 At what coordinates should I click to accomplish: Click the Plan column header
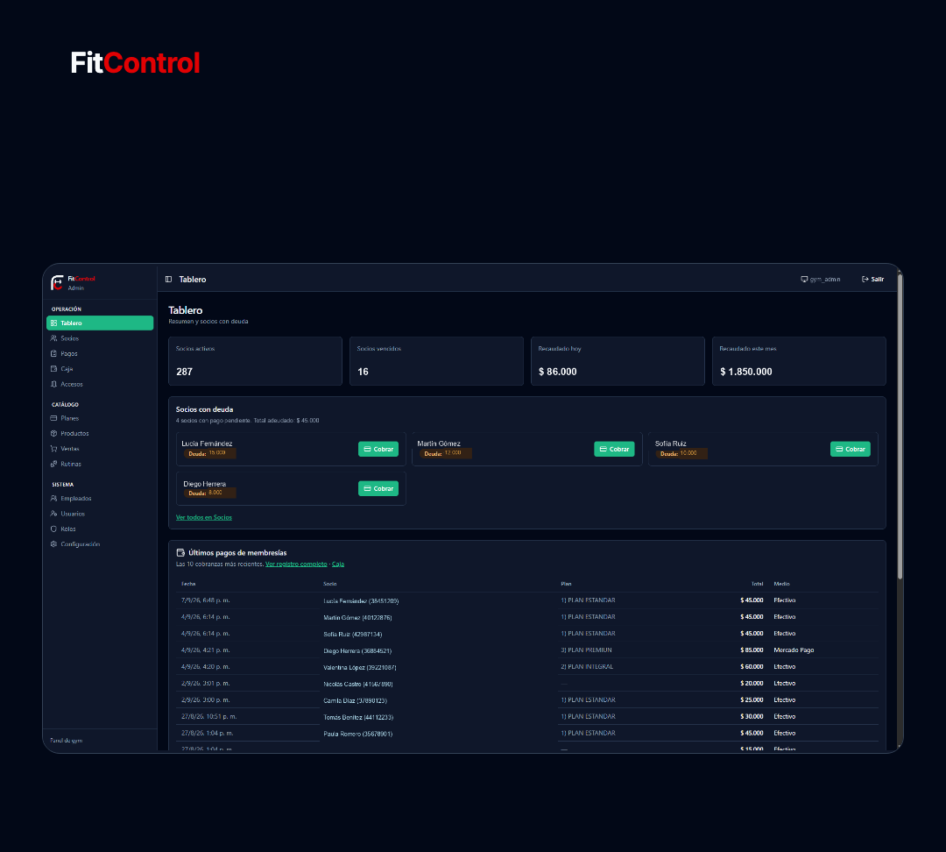point(566,584)
